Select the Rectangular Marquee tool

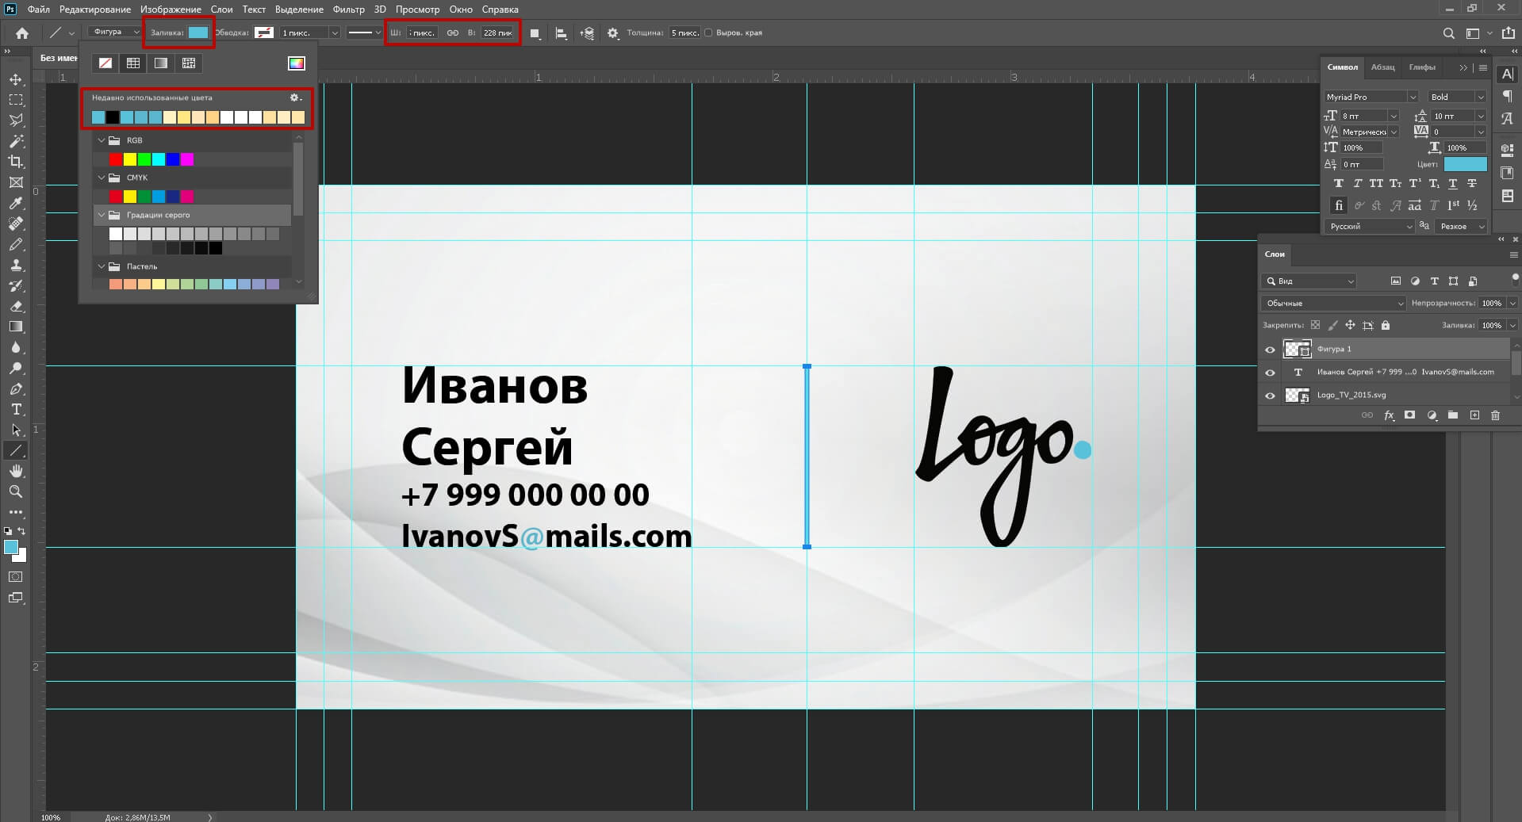tap(16, 100)
